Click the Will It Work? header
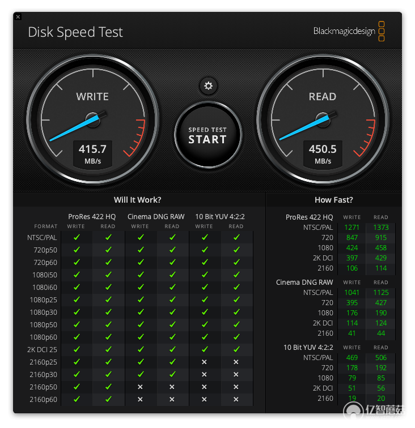 pyautogui.click(x=138, y=200)
